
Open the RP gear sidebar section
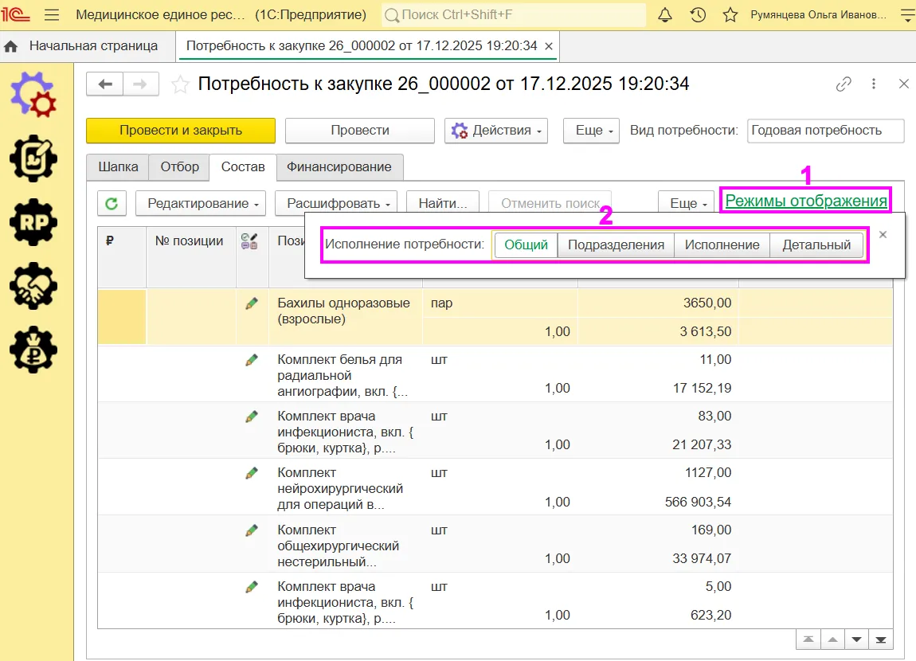(33, 222)
